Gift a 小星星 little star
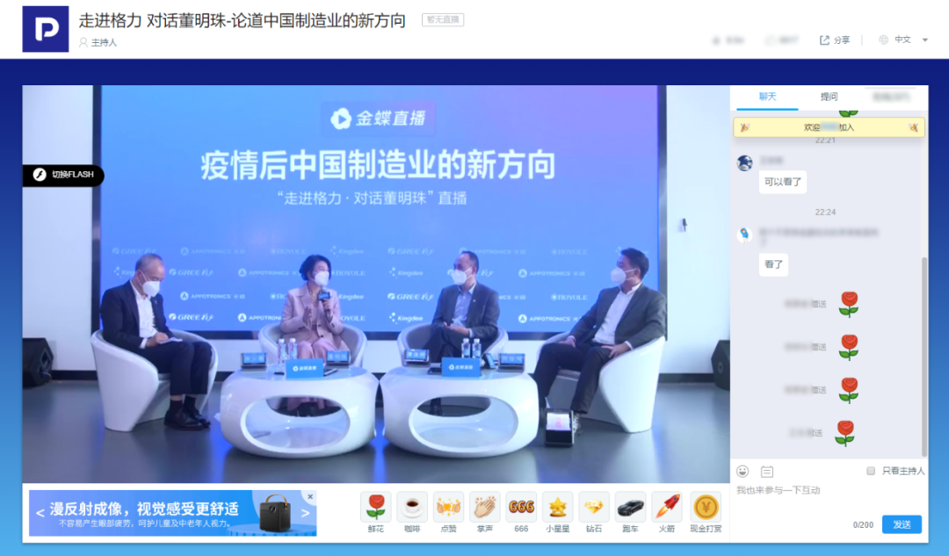Viewport: 949px width, 556px height. (x=558, y=508)
